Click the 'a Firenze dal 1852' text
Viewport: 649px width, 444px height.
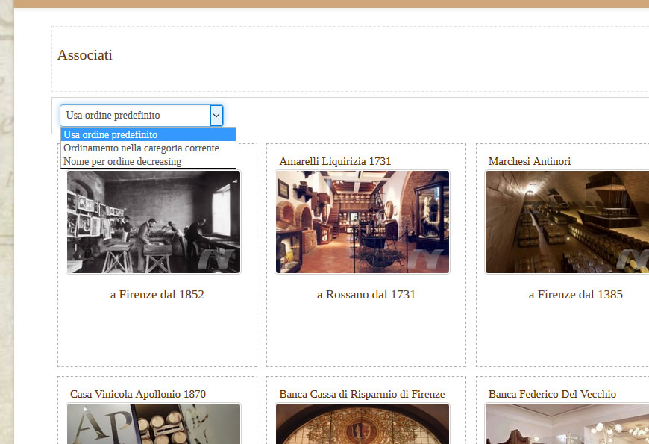157,295
